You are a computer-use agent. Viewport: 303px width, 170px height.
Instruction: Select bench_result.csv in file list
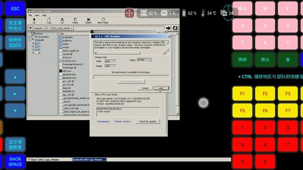[69, 51]
